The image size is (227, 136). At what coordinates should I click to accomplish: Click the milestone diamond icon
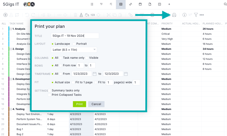coord(99,15)
